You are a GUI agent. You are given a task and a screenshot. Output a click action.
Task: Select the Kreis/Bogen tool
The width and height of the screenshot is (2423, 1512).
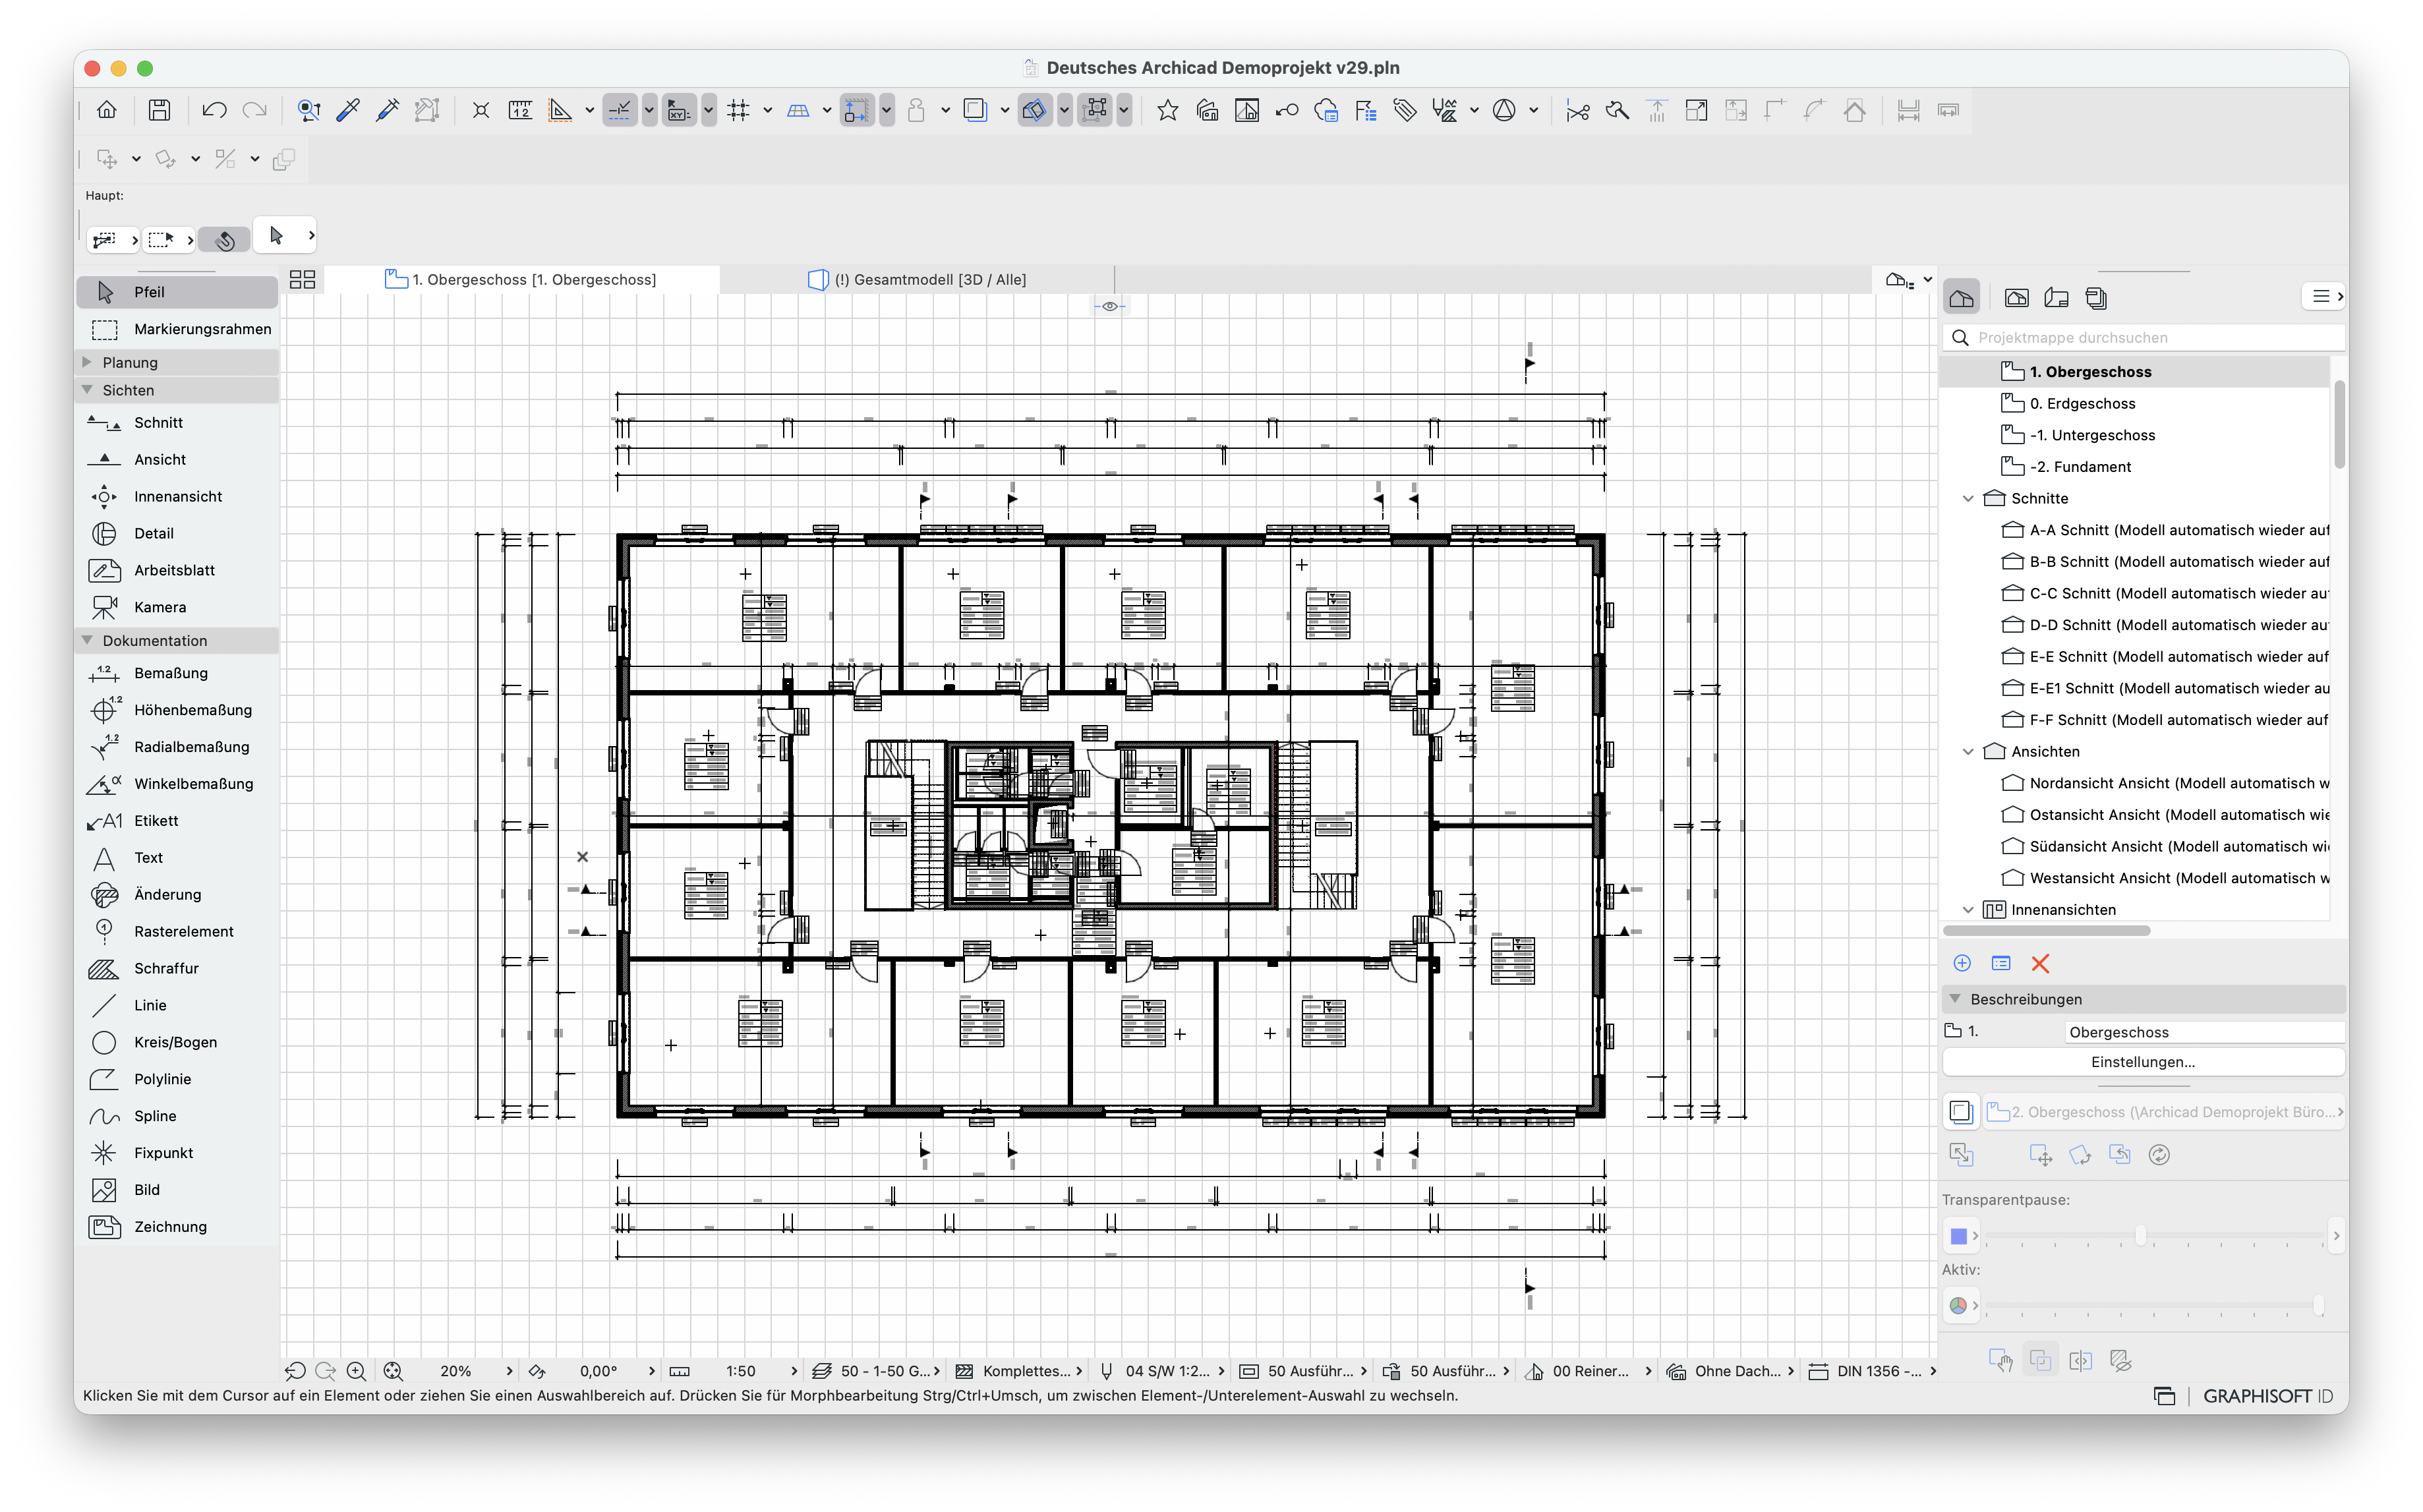click(176, 1042)
